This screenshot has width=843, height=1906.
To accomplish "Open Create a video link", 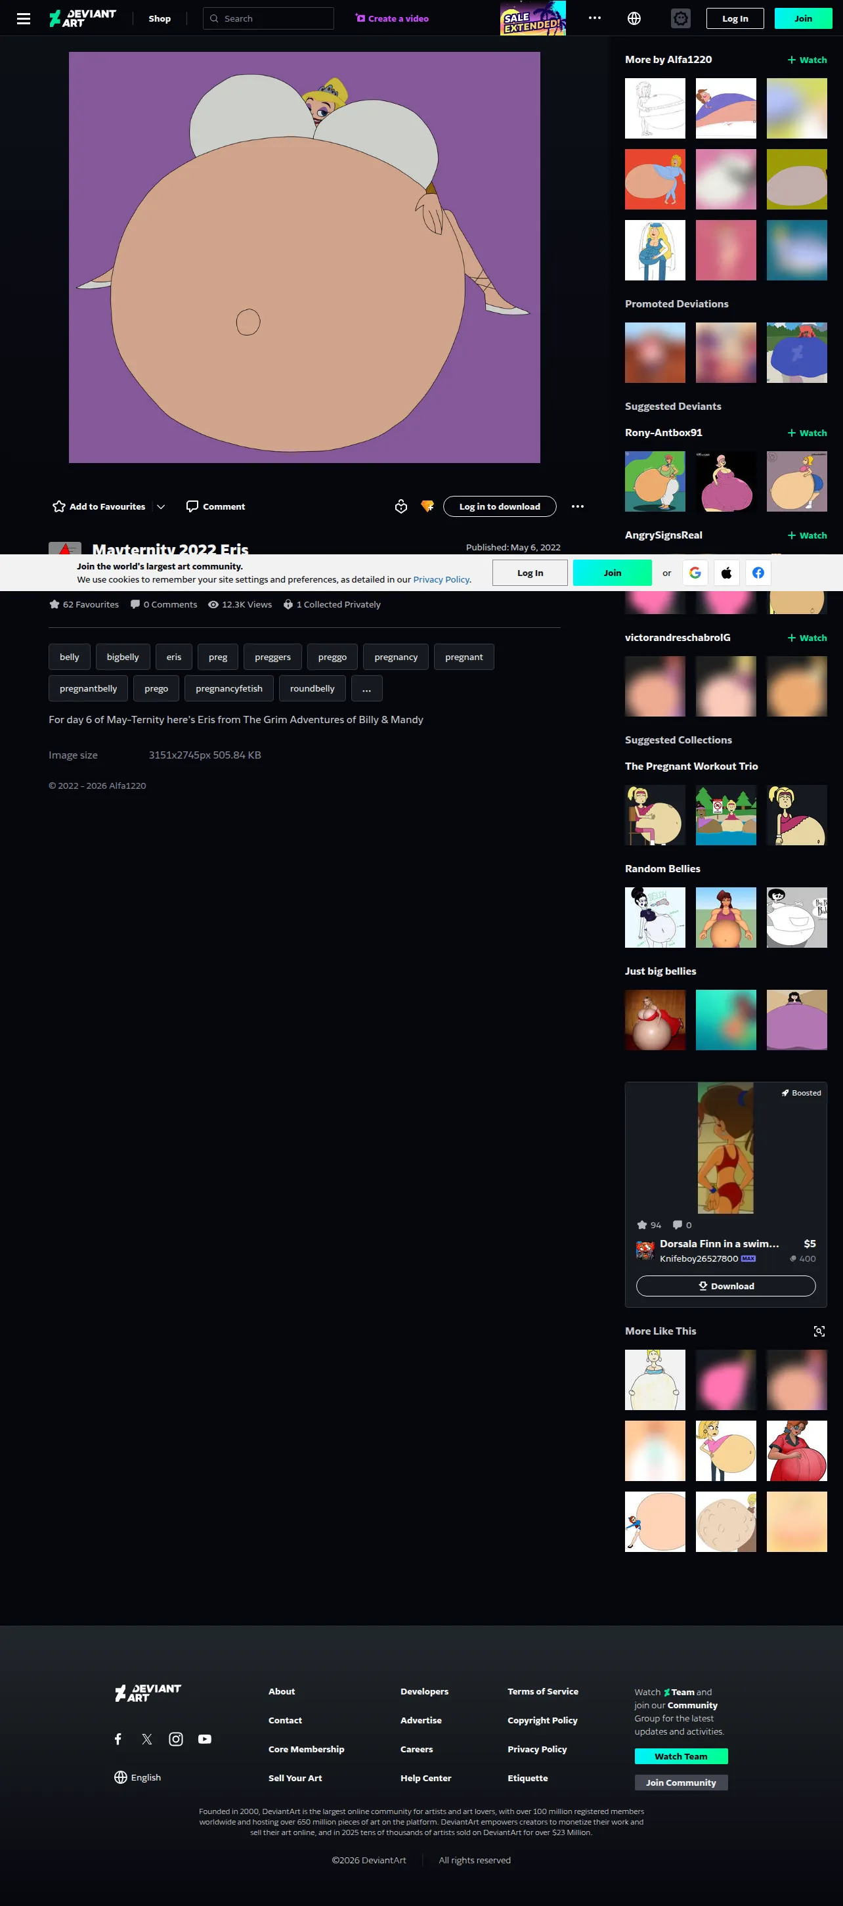I will coord(392,18).
